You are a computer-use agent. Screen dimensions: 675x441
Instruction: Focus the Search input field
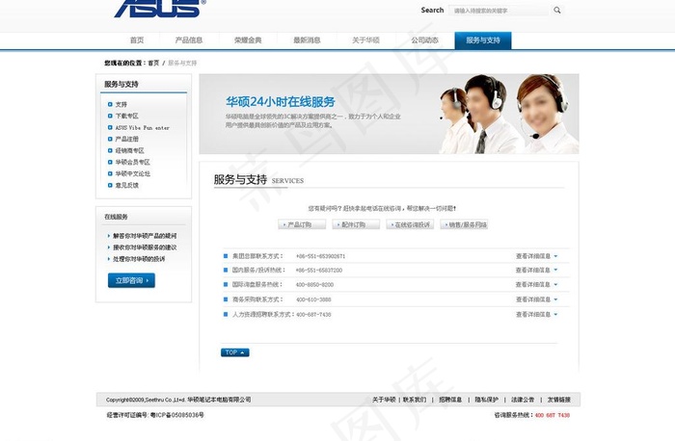499,11
